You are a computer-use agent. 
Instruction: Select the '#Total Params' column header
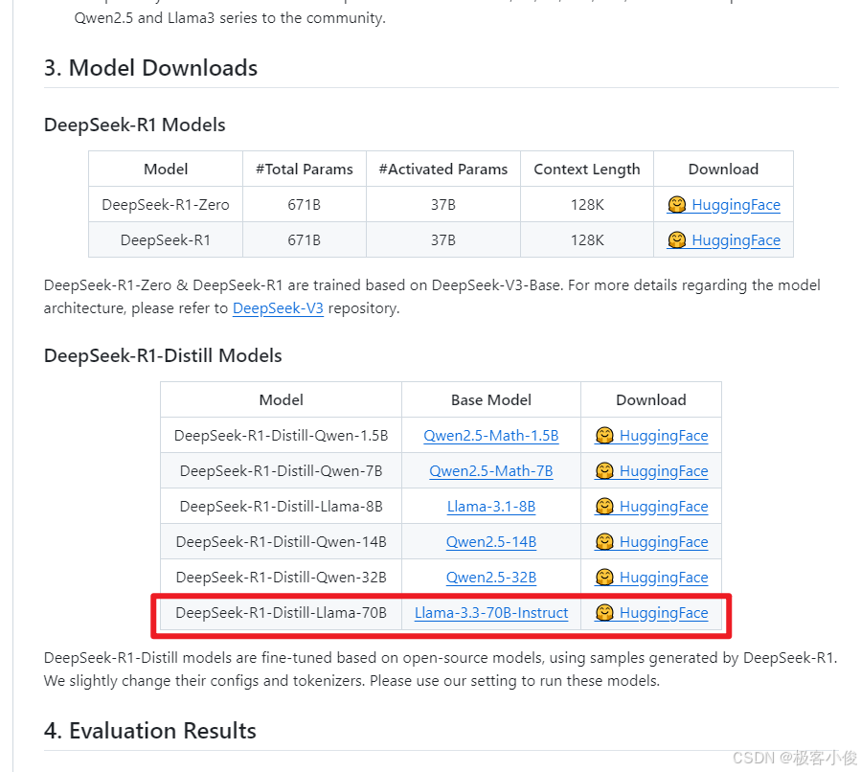[305, 170]
